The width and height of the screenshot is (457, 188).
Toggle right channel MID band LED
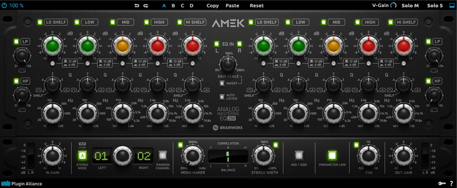[324, 22]
